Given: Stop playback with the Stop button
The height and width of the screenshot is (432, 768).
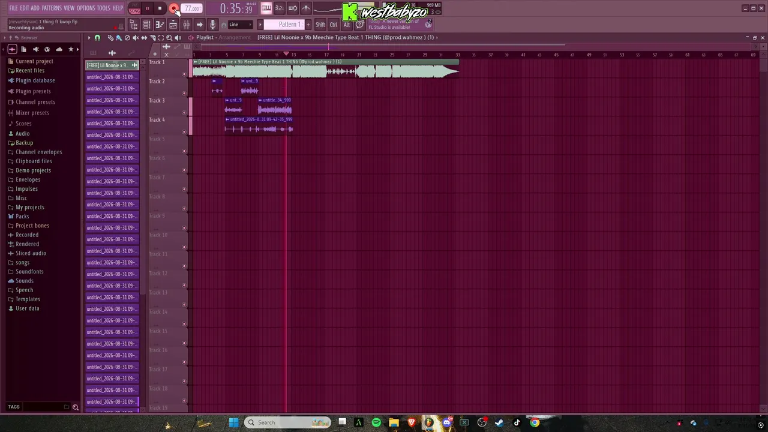Looking at the screenshot, I should [x=160, y=8].
